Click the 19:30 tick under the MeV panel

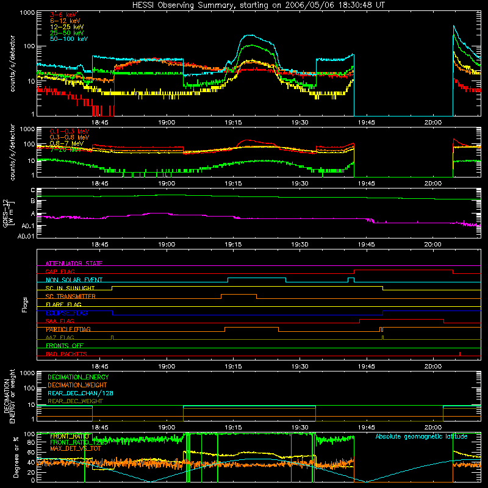click(x=300, y=184)
